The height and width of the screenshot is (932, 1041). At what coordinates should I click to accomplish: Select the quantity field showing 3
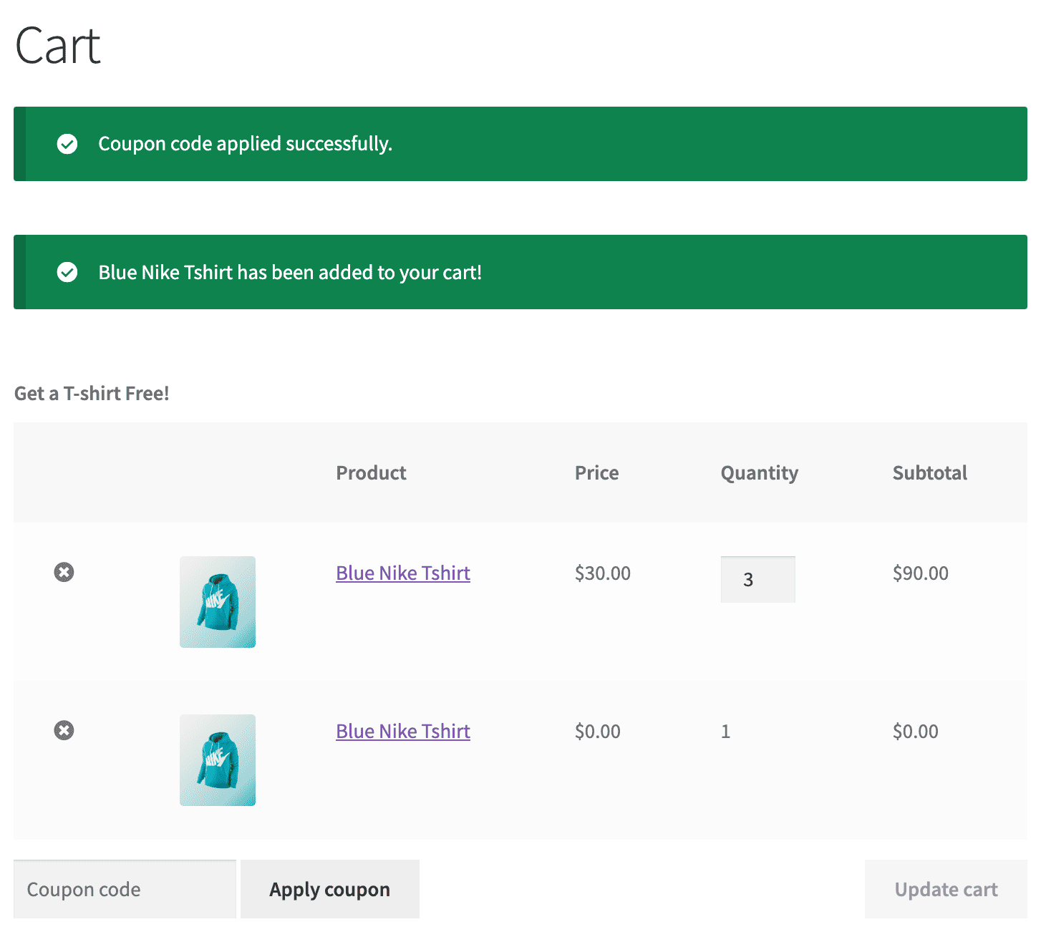tap(757, 579)
